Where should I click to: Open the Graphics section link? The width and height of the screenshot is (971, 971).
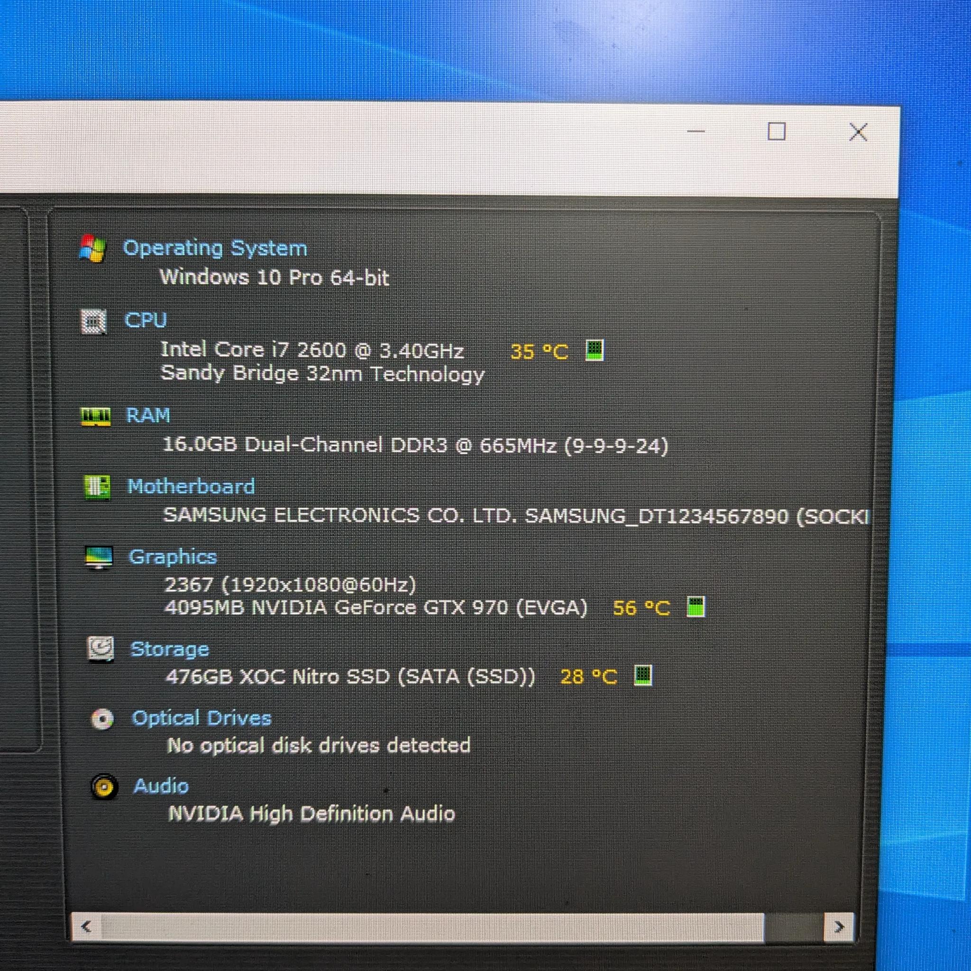click(173, 558)
